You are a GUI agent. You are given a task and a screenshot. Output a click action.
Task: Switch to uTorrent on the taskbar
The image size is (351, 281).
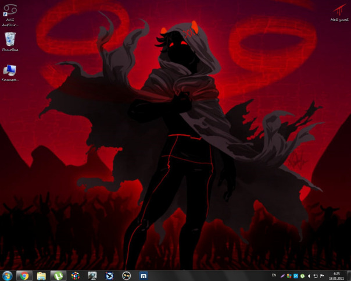pos(59,276)
